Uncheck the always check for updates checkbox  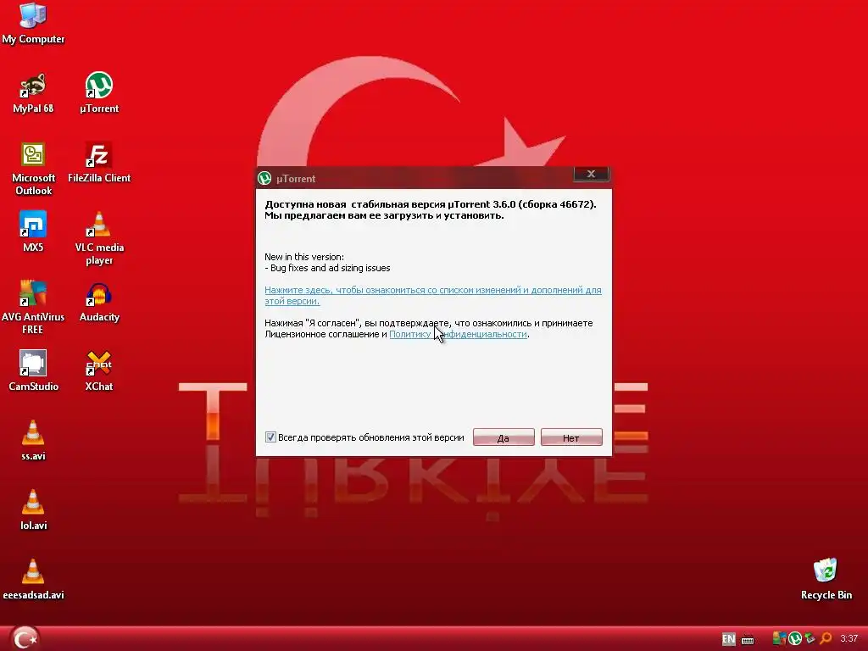[270, 437]
